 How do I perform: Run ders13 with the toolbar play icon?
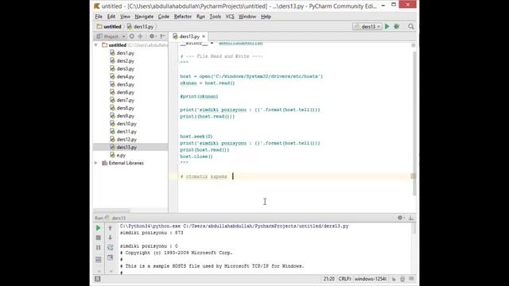pyautogui.click(x=387, y=26)
